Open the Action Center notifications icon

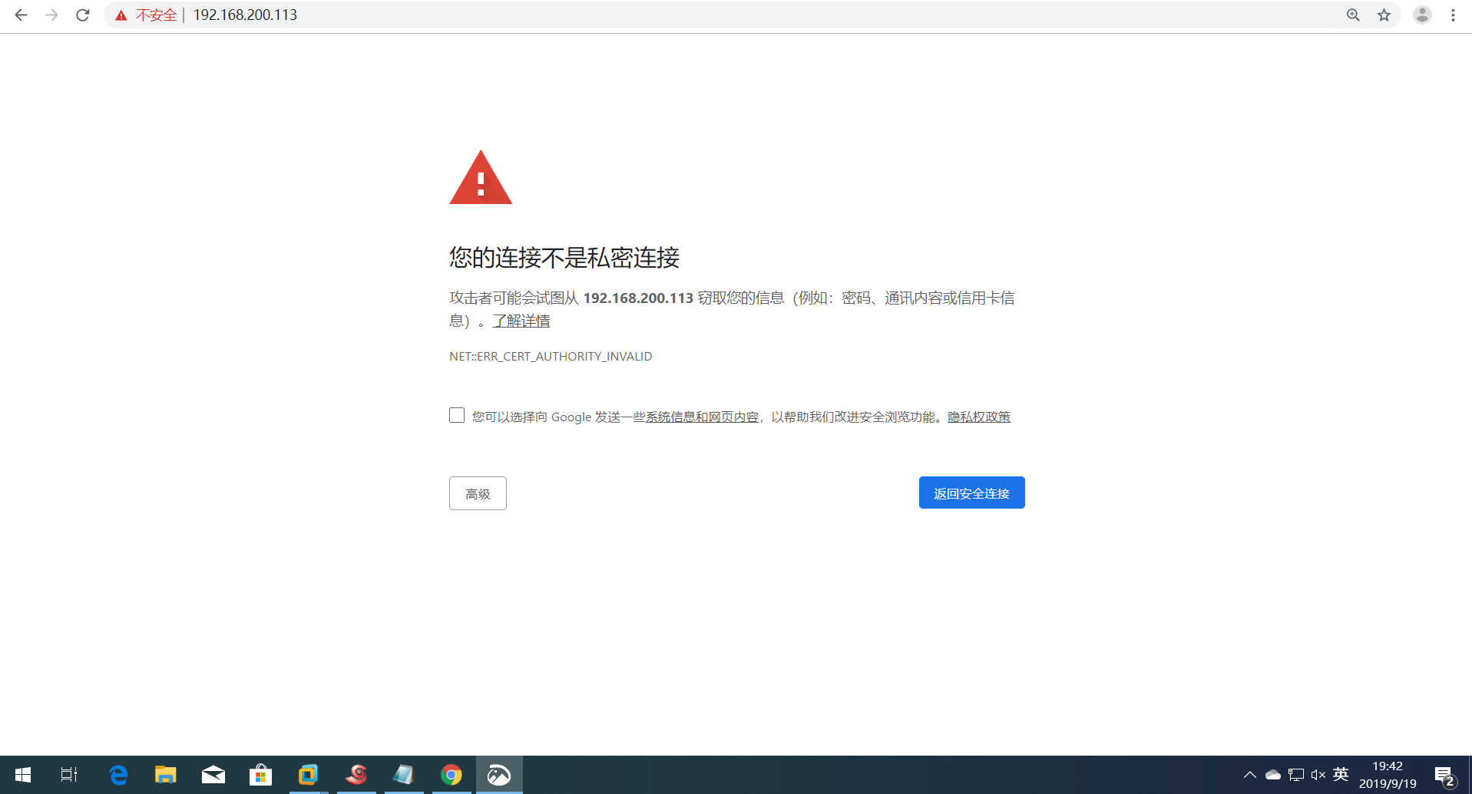point(1444,776)
